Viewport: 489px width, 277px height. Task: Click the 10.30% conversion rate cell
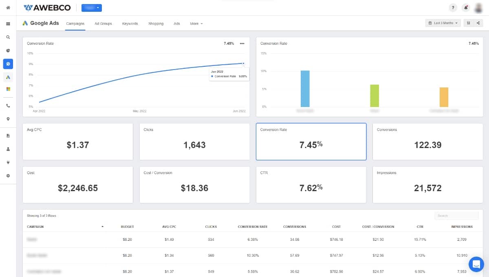[x=253, y=255]
